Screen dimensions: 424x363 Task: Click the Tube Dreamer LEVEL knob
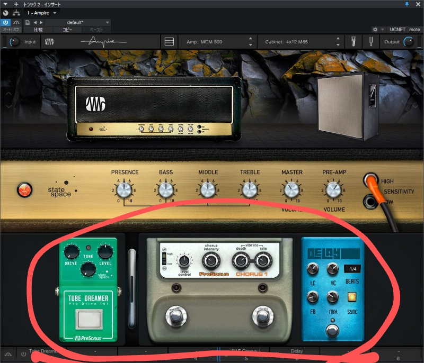(x=105, y=251)
